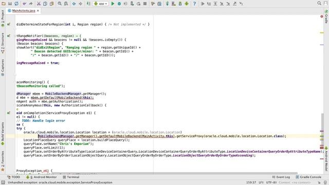Image resolution: width=329 pixels, height=185 pixels.
Task: Click the Context no context status entry
Action: pyautogui.click(x=295, y=182)
